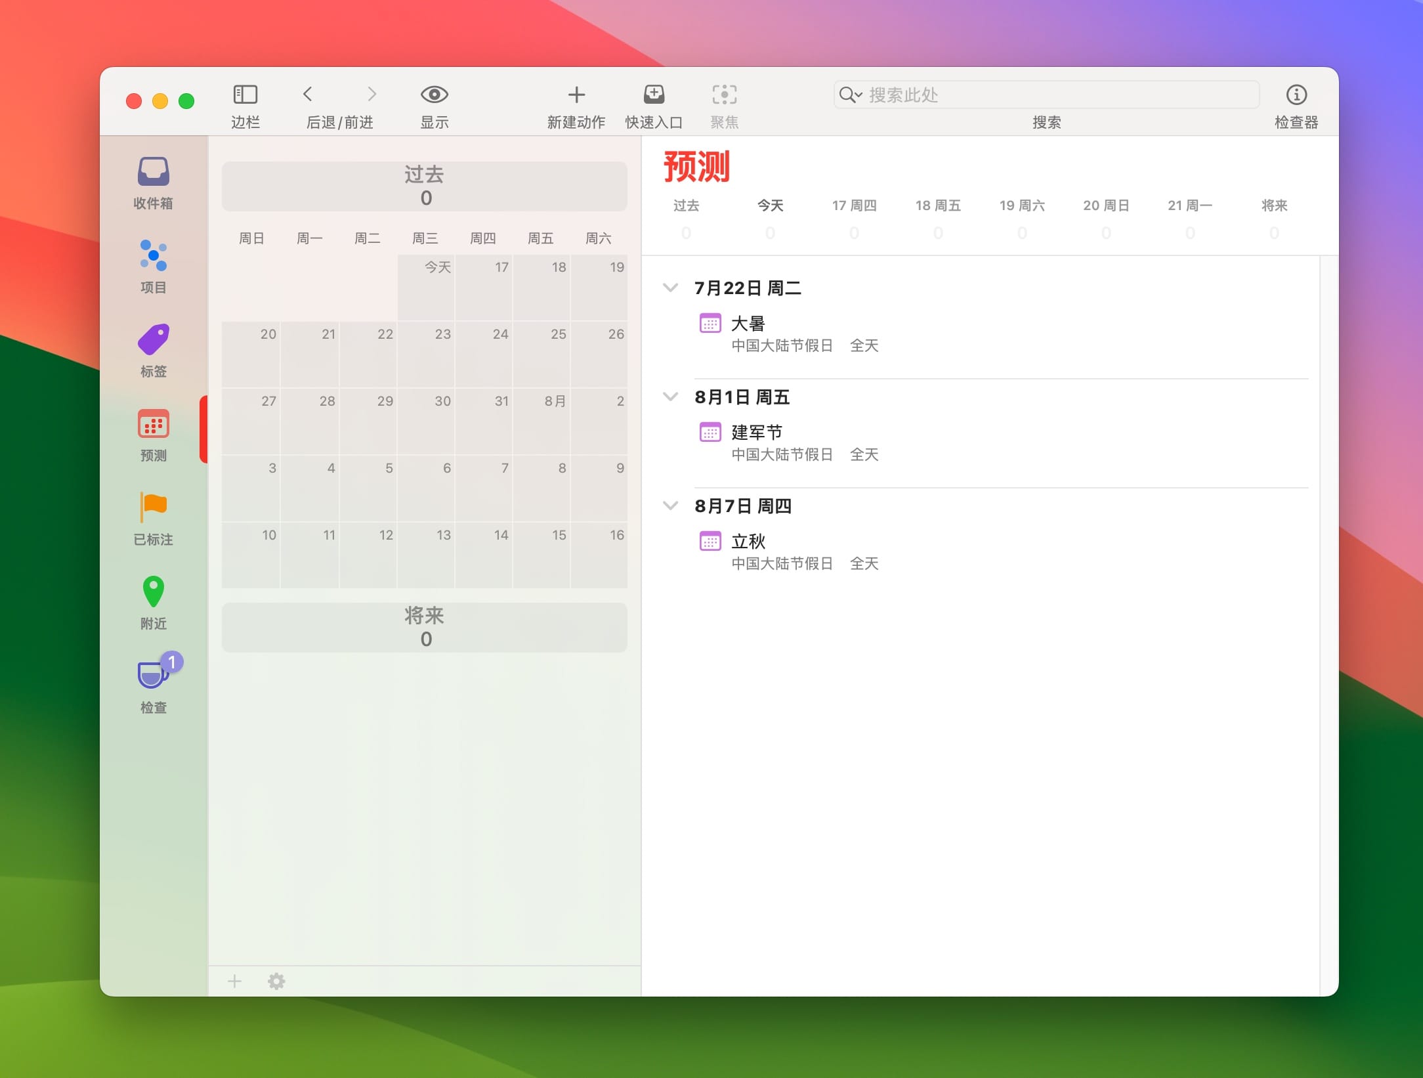The image size is (1423, 1078).
Task: Click the 快速入口 quick entry icon
Action: pyautogui.click(x=653, y=95)
